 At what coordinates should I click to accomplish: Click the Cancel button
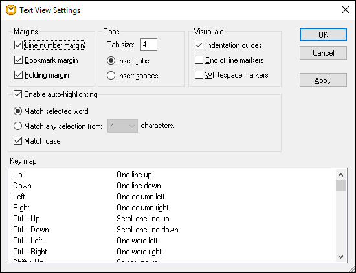point(323,53)
